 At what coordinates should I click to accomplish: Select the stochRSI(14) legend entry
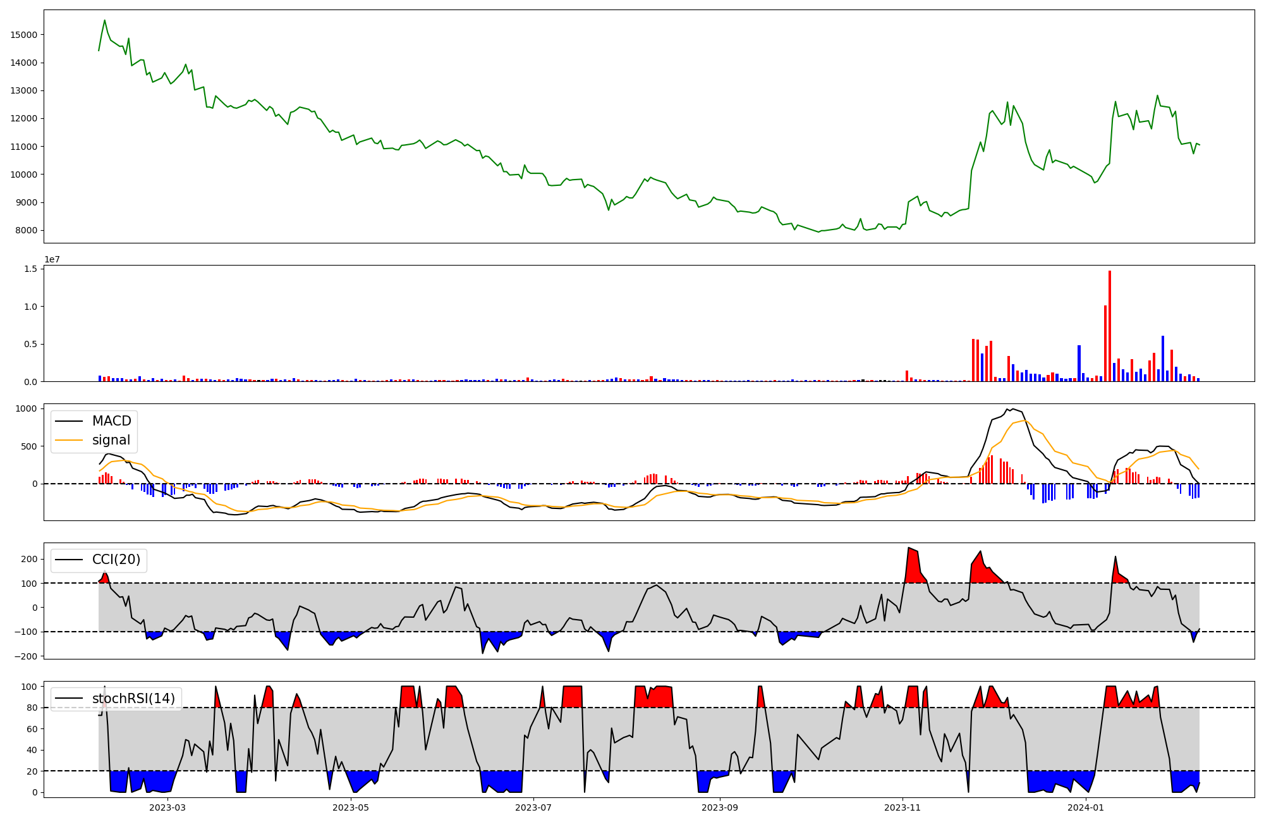click(x=133, y=698)
